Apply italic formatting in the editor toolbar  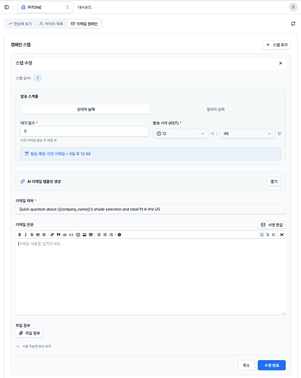tap(25, 235)
